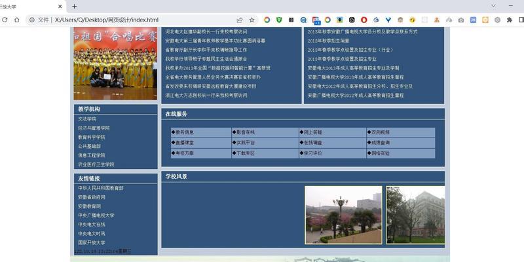524x262 pixels.
Task: Read news 省教育厅副厅长李和平来校调研指导工作
Action: click(x=206, y=50)
